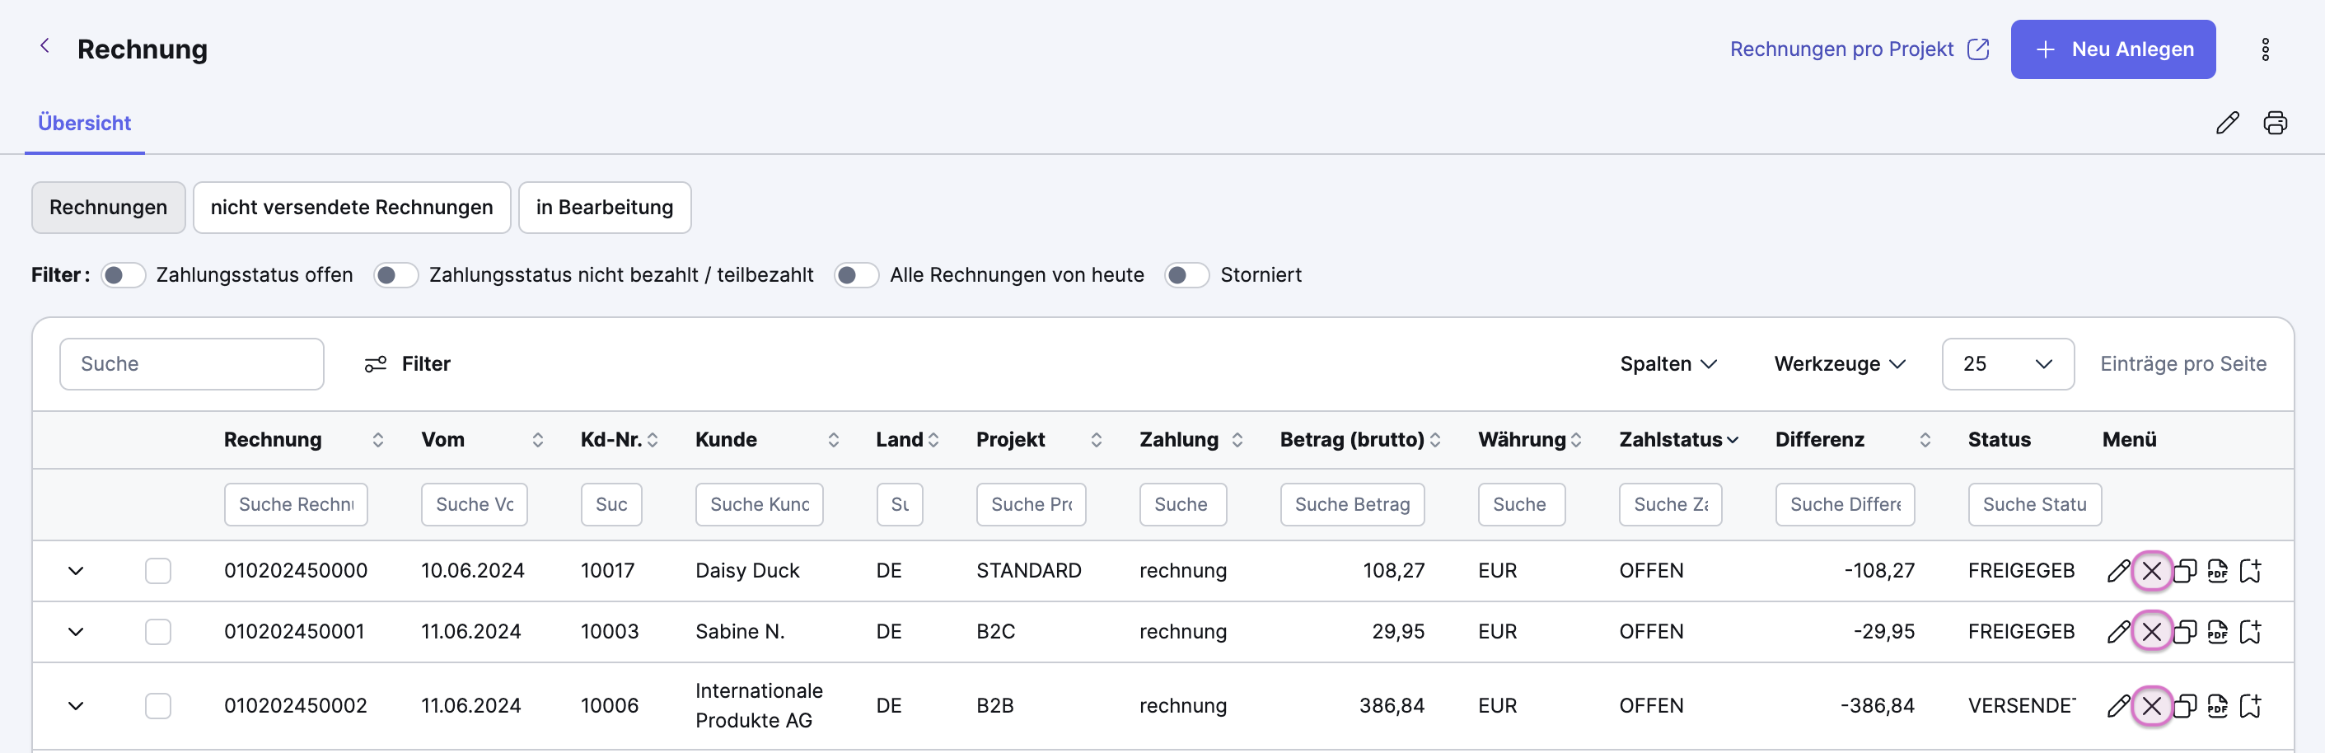The image size is (2325, 753).
Task: Click the pencil edit icon below Neu Anlegen
Action: pyautogui.click(x=2227, y=123)
